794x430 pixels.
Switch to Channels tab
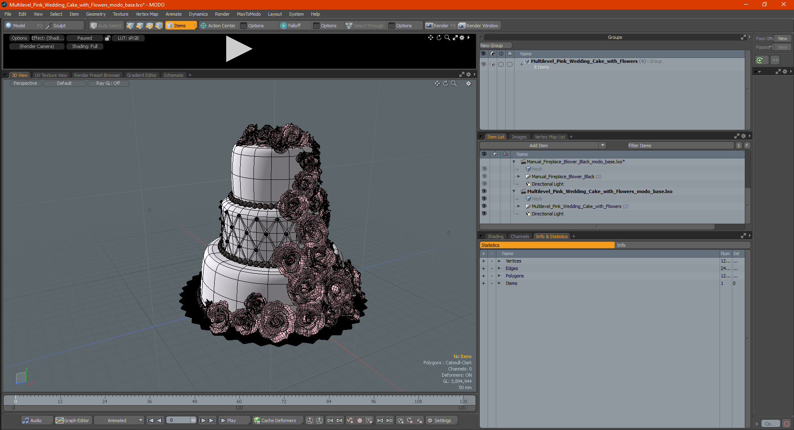(519, 236)
